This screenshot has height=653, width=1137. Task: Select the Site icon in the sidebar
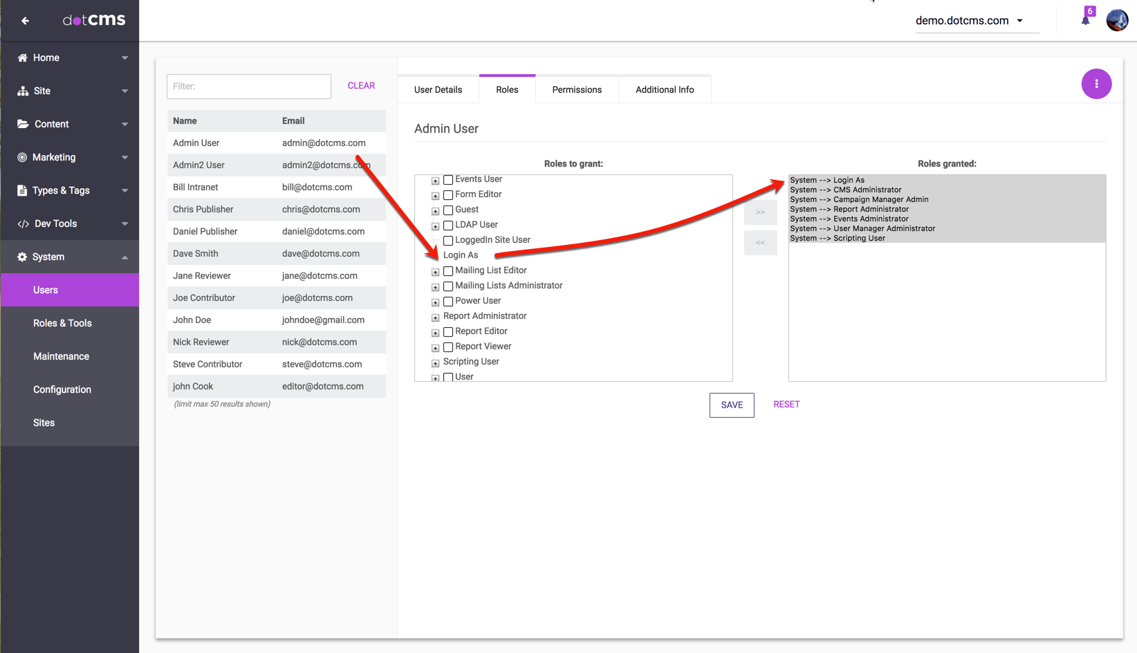tap(23, 91)
